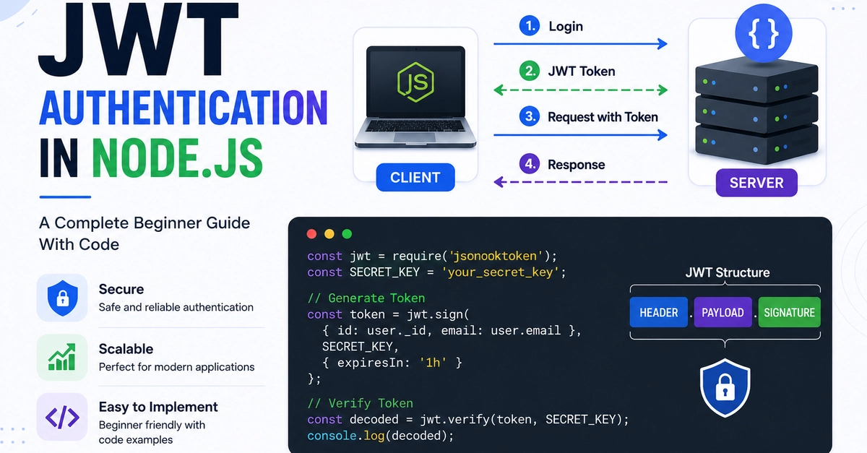Click the "Easy to Implement" heading
Screen dimensions: 867x453
(x=158, y=407)
